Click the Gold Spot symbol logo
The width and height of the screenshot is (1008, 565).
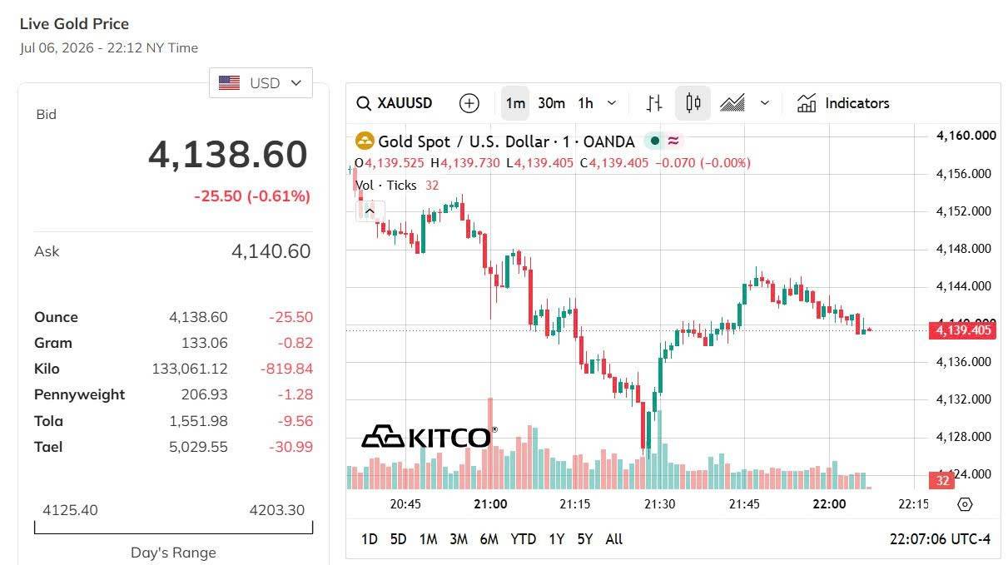(x=364, y=141)
